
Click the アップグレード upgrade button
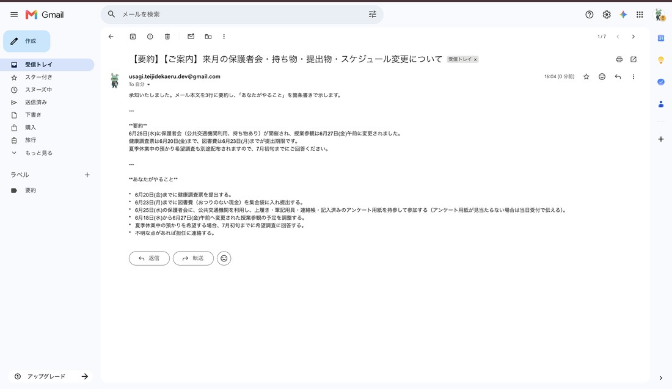click(50, 376)
